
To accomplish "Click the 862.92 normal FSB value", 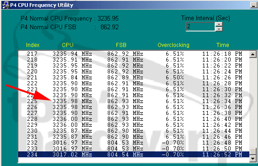I will click(110, 27).
